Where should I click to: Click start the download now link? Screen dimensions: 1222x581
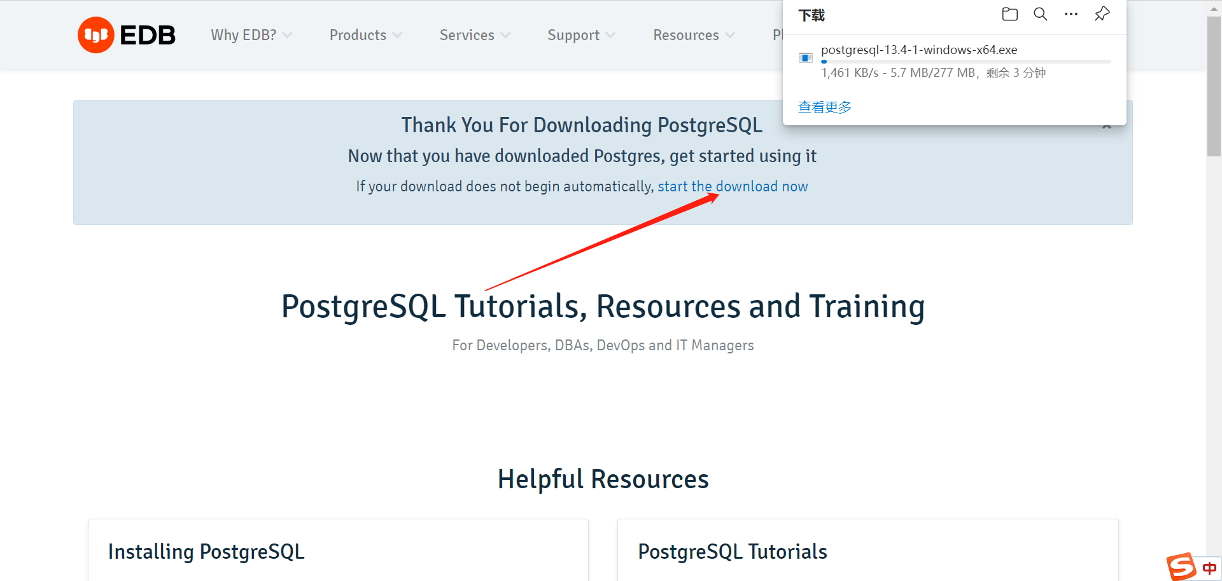733,186
